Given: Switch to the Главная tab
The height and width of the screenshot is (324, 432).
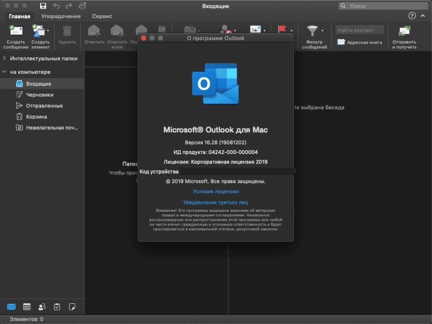Looking at the screenshot, I should pyautogui.click(x=19, y=16).
